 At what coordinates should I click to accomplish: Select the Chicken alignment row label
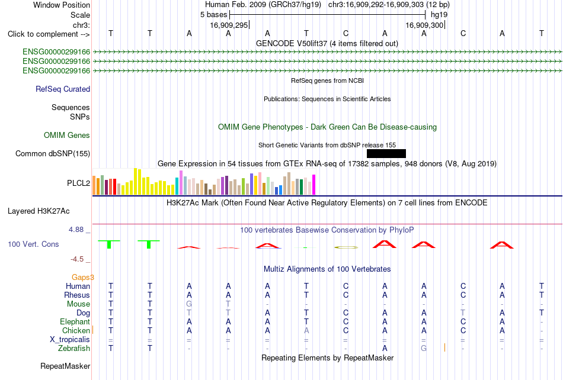pyautogui.click(x=76, y=330)
